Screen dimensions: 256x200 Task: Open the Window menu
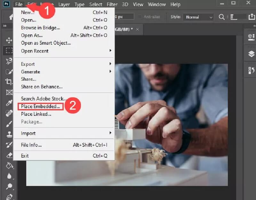pyautogui.click(x=157, y=4)
